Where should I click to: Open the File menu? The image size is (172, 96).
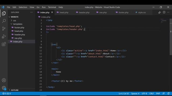[x=8, y=7]
